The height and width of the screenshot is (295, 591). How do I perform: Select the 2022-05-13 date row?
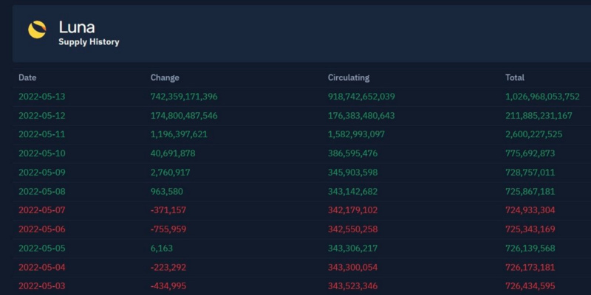[x=42, y=97]
